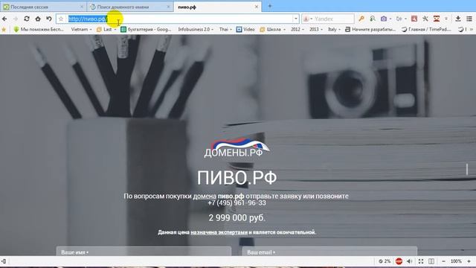Image resolution: width=476 pixels, height=268 pixels.
Task: Take a screenshot with camera icon
Action: pos(384,19)
